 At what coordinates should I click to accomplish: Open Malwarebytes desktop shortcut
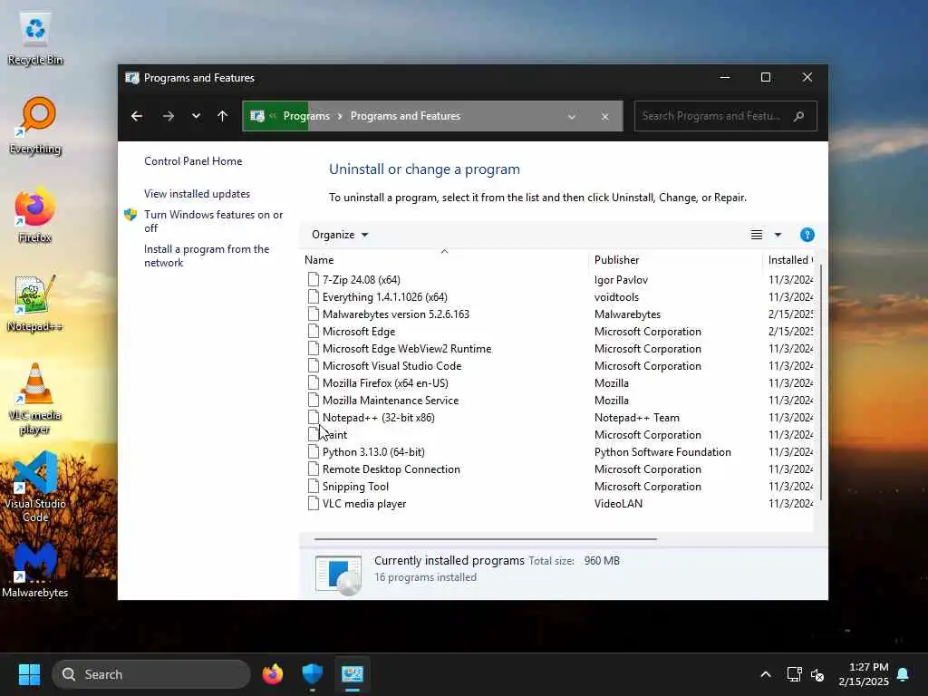point(35,571)
